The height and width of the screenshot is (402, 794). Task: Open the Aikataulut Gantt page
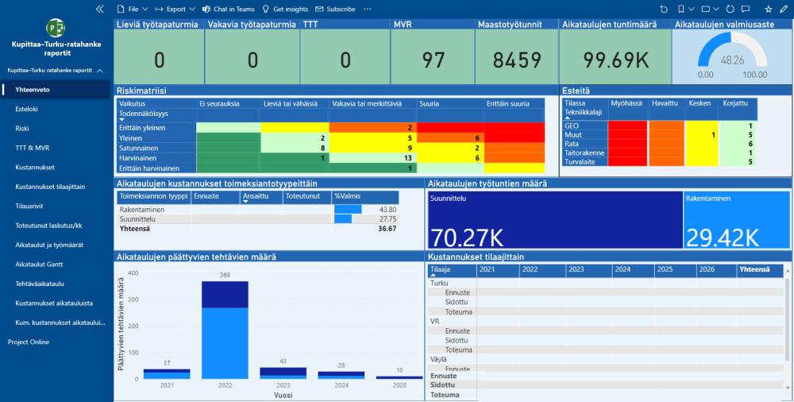click(56, 264)
